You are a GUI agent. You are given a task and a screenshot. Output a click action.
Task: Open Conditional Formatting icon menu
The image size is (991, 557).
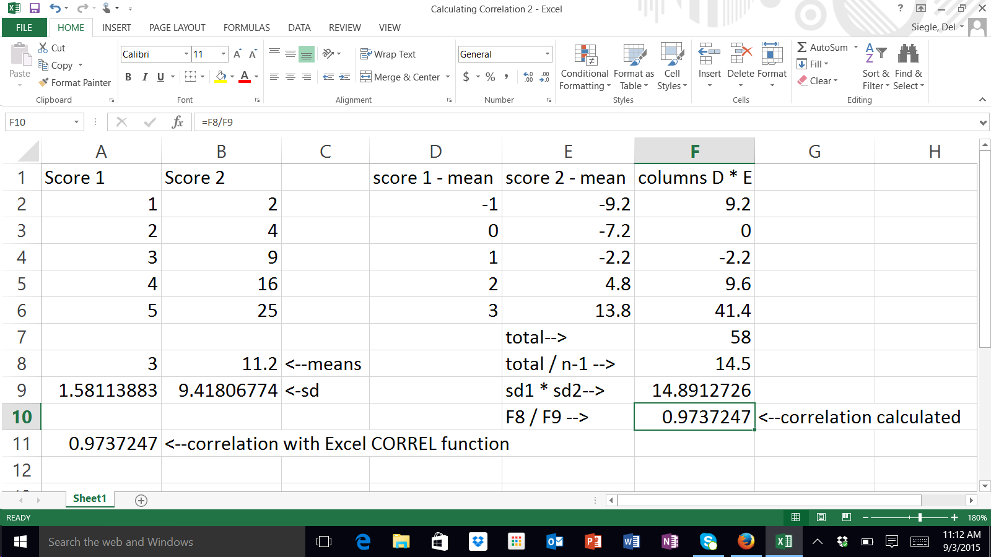585,55
